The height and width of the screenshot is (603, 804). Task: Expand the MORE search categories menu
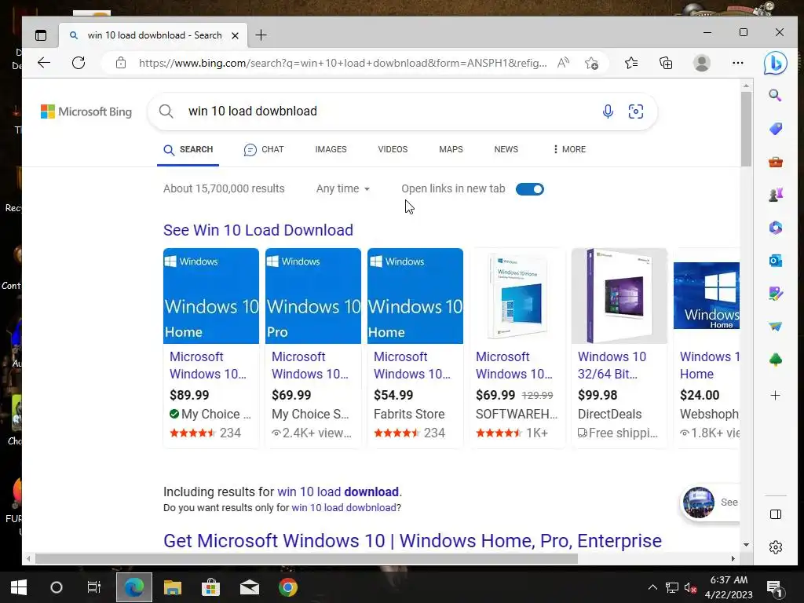pos(569,149)
